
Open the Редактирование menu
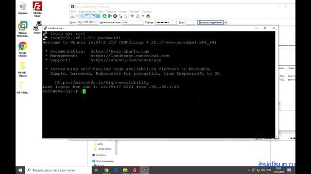pyautogui.click(x=87, y=12)
